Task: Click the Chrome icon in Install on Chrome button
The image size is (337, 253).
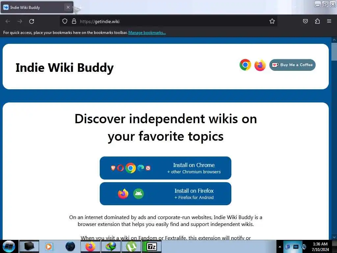Action: coord(131,168)
